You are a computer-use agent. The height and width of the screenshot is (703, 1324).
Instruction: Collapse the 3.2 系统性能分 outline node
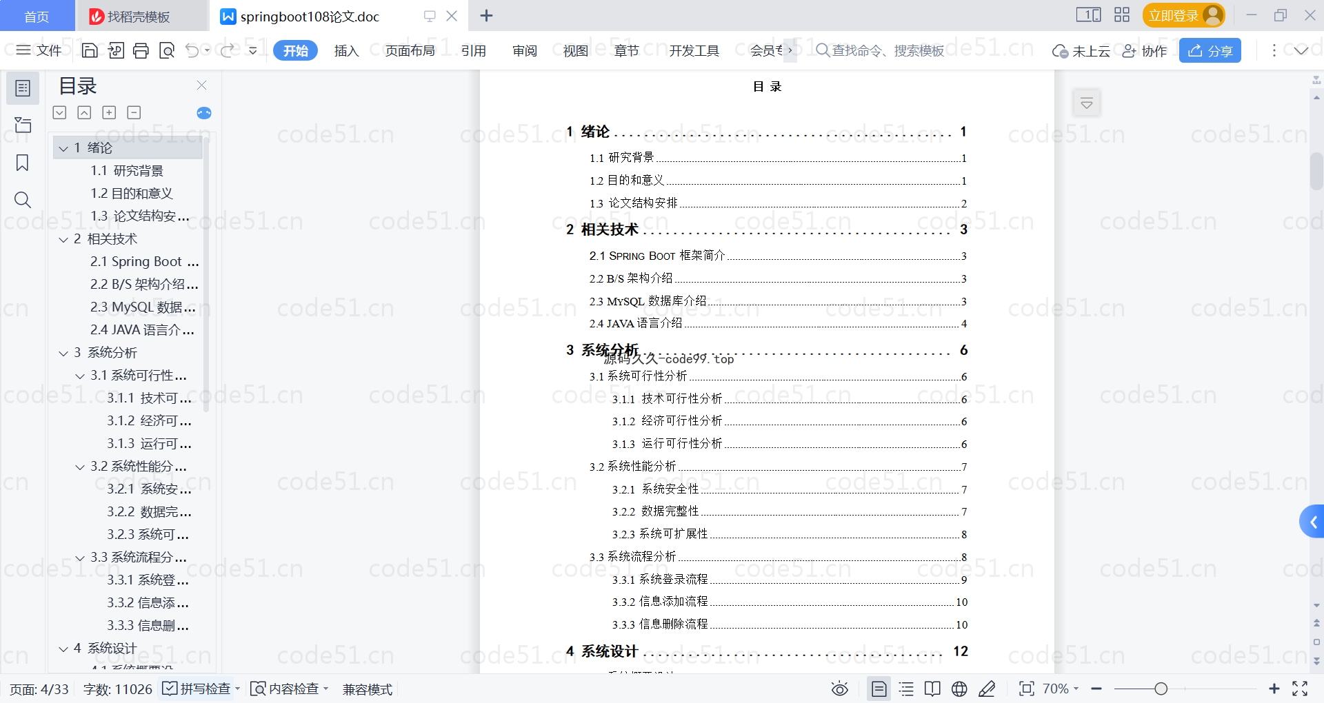coord(80,467)
